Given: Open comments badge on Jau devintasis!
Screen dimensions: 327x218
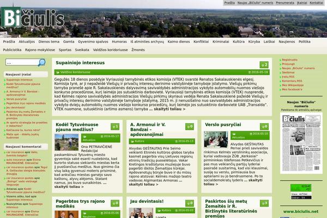Looking at the screenshot, I should (190, 203).
